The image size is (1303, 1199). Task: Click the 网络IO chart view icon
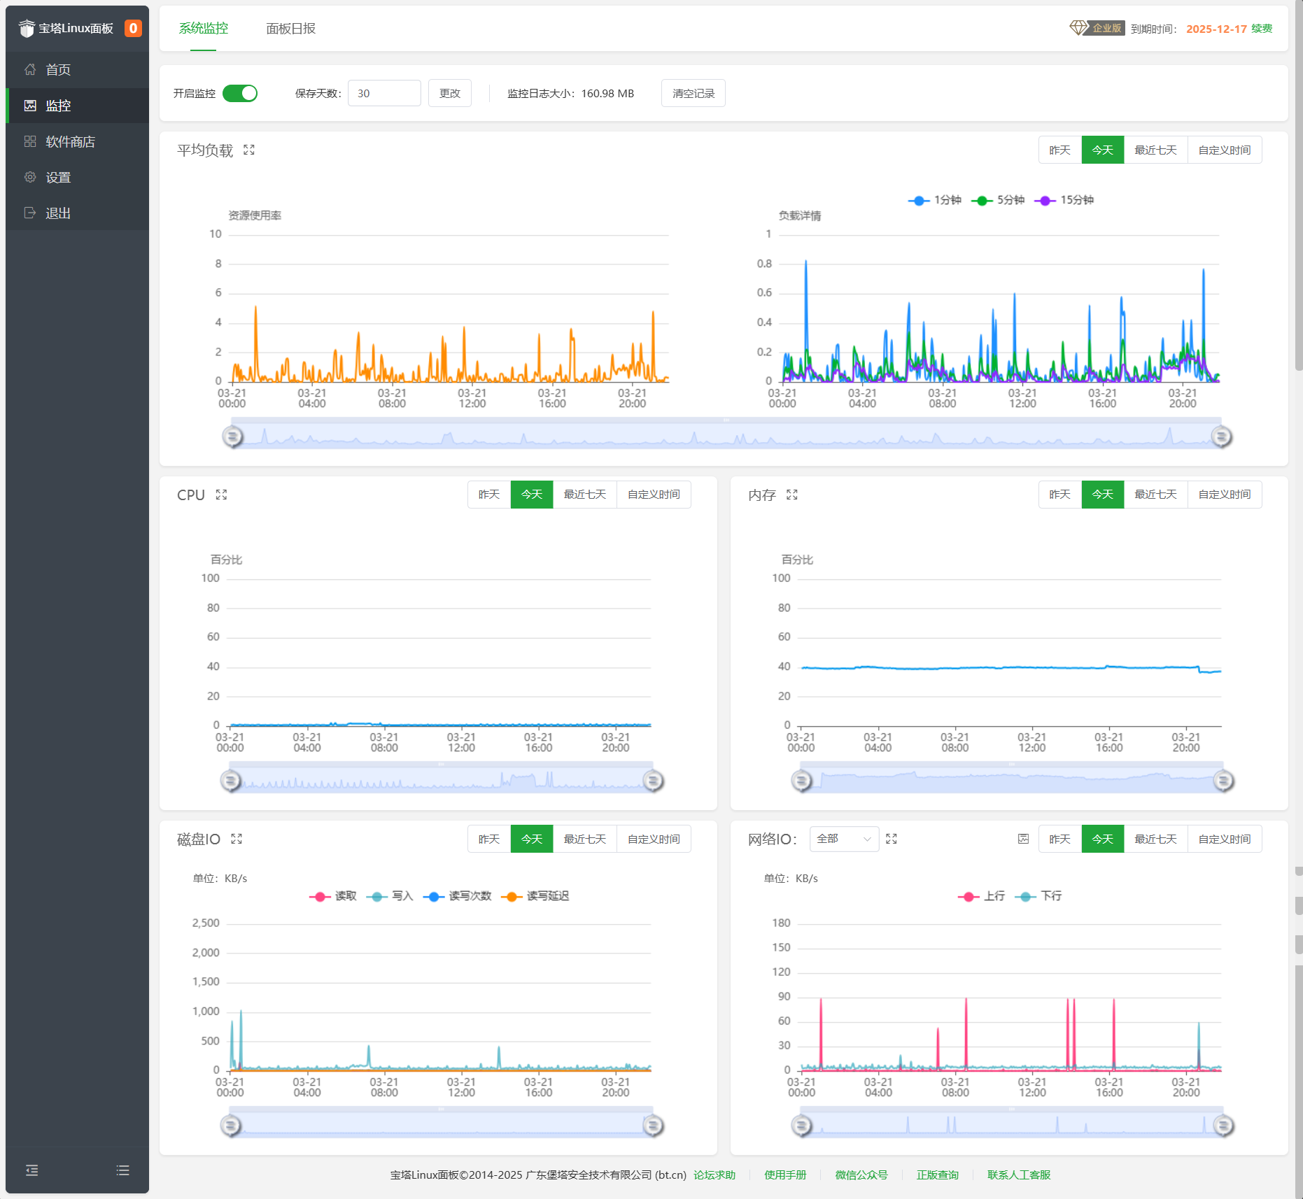(x=1023, y=839)
